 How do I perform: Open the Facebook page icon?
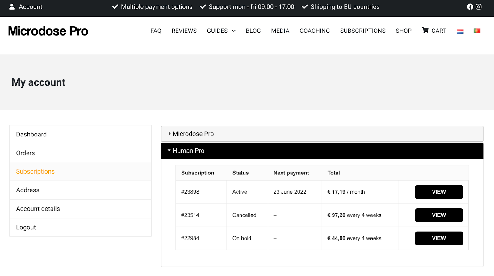coord(470,7)
